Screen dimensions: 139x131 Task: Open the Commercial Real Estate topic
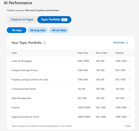tap(24, 89)
